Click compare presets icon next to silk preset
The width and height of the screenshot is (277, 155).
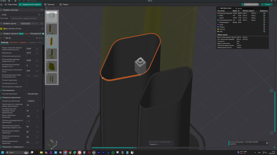39,38
